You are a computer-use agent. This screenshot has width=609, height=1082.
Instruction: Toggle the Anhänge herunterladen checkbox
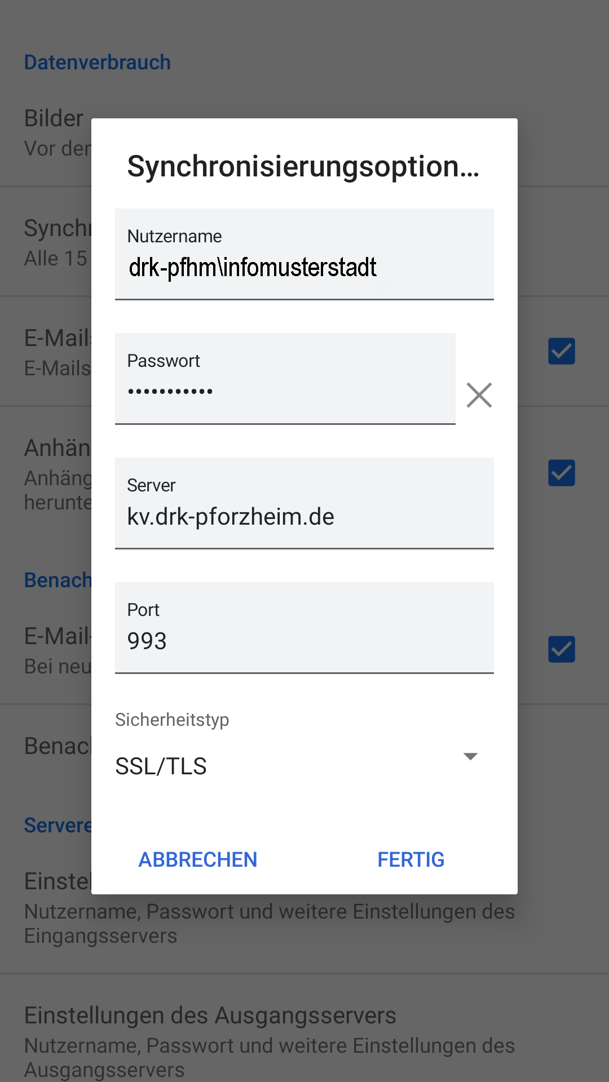[x=562, y=473]
